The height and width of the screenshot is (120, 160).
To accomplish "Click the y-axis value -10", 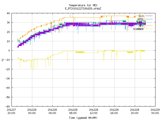I will pyautogui.click(x=8, y=60).
